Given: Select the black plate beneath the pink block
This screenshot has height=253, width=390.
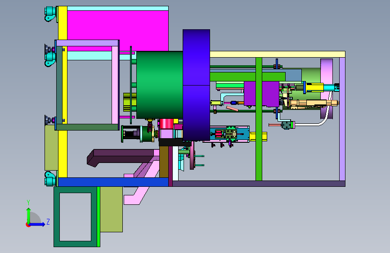Looking at the screenshot, I should point(175,142).
